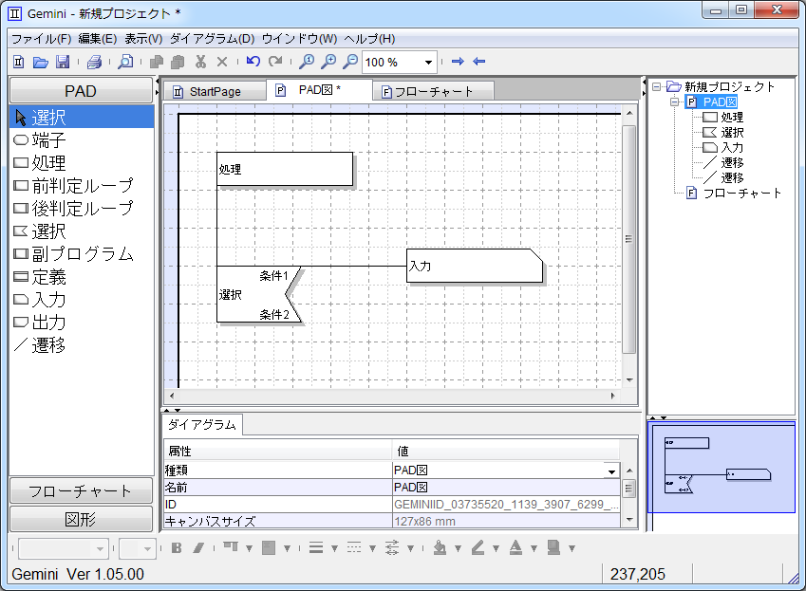Open the 種類 value dropdown
Viewport: 806px width, 591px height.
(611, 471)
